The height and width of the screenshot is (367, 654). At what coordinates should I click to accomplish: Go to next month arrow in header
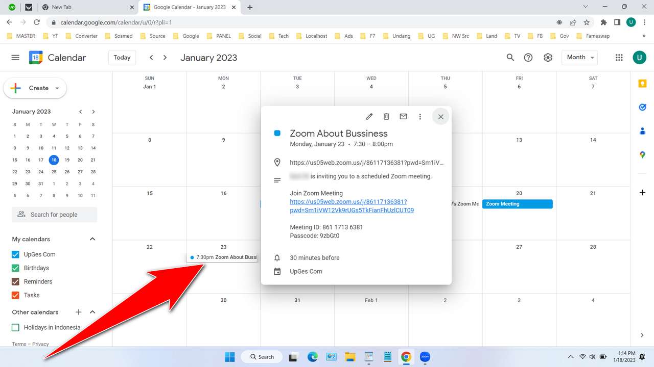(x=165, y=58)
